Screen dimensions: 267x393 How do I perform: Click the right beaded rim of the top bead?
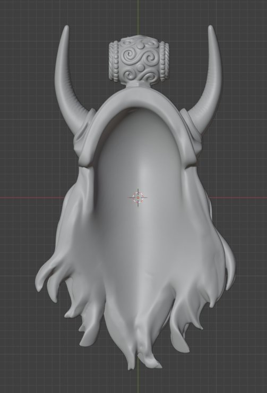pyautogui.click(x=163, y=62)
